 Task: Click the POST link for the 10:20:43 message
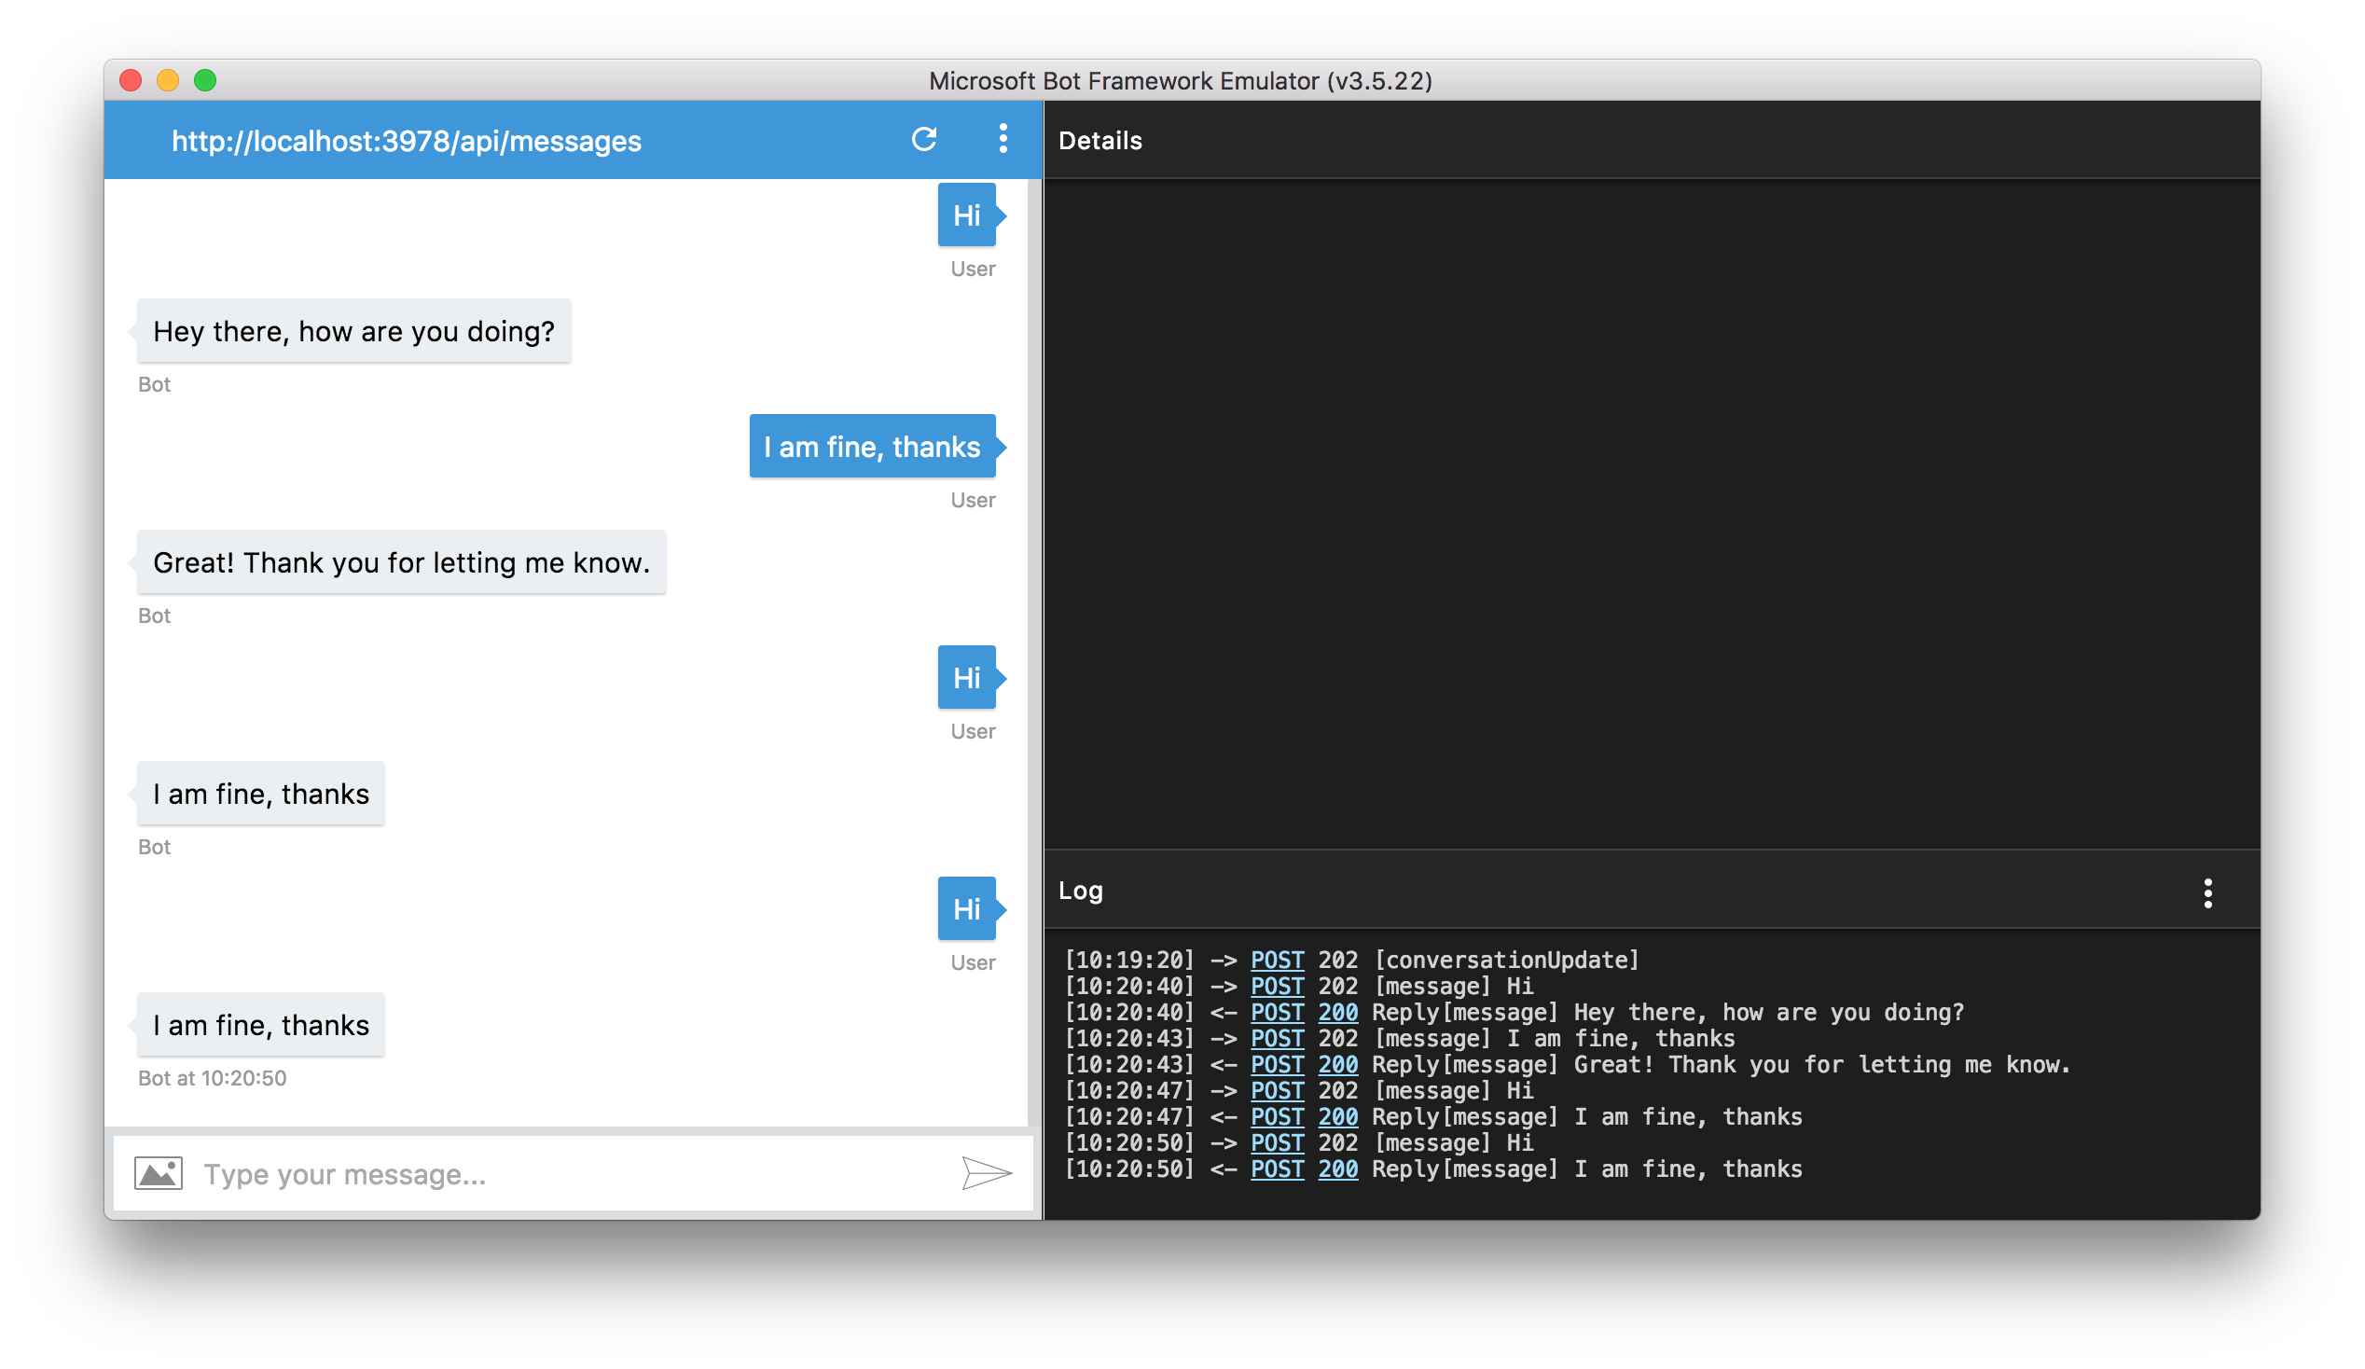coord(1277,1038)
